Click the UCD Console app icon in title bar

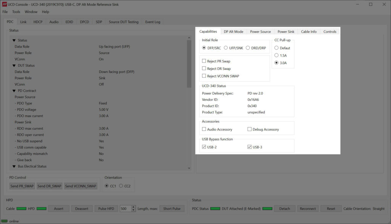tap(5, 4)
